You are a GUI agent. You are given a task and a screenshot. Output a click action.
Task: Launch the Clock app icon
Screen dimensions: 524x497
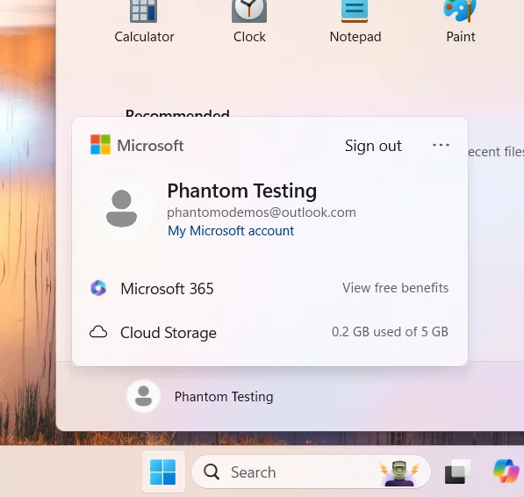coord(249,11)
